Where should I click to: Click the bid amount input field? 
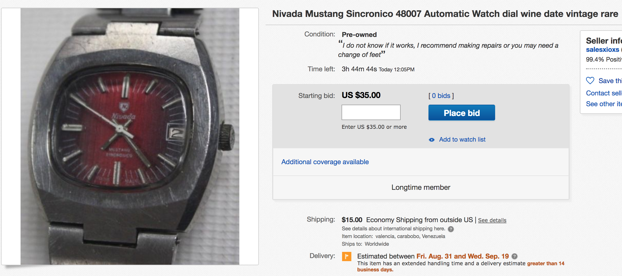tap(371, 112)
